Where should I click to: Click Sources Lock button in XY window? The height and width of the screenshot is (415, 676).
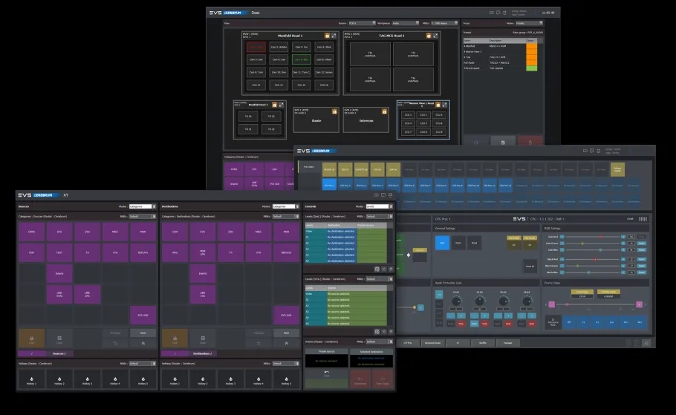(x=31, y=339)
